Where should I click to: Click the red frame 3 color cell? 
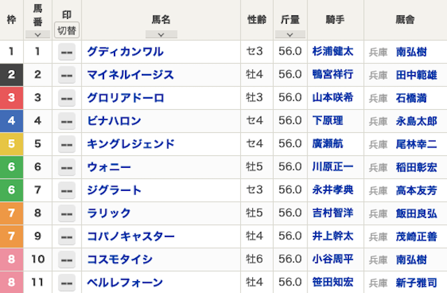pyautogui.click(x=11, y=98)
